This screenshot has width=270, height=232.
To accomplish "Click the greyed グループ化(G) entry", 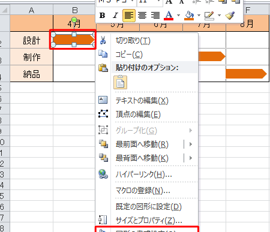I will [x=136, y=131].
